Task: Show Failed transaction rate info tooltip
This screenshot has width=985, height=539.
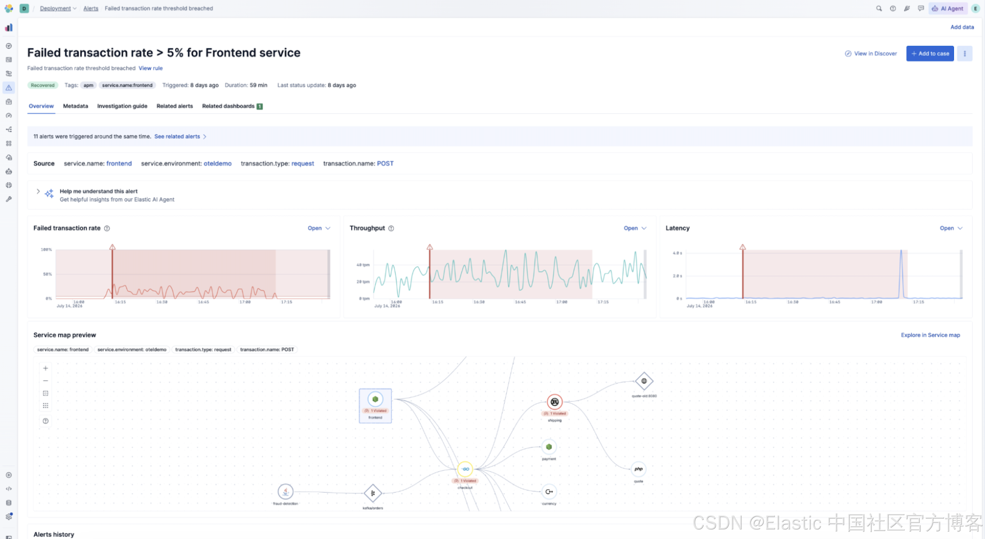Action: point(107,228)
